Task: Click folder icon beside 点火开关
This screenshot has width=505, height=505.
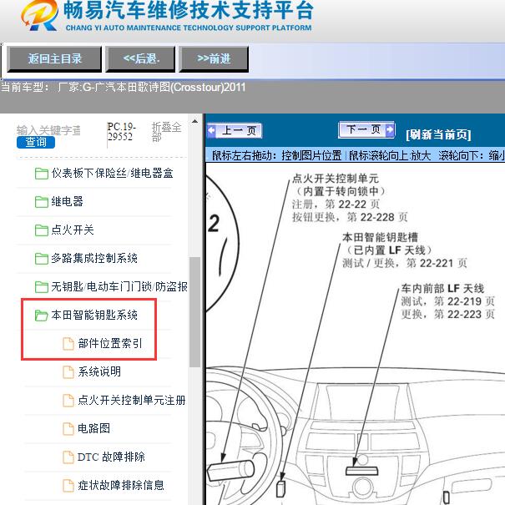Action: point(41,230)
